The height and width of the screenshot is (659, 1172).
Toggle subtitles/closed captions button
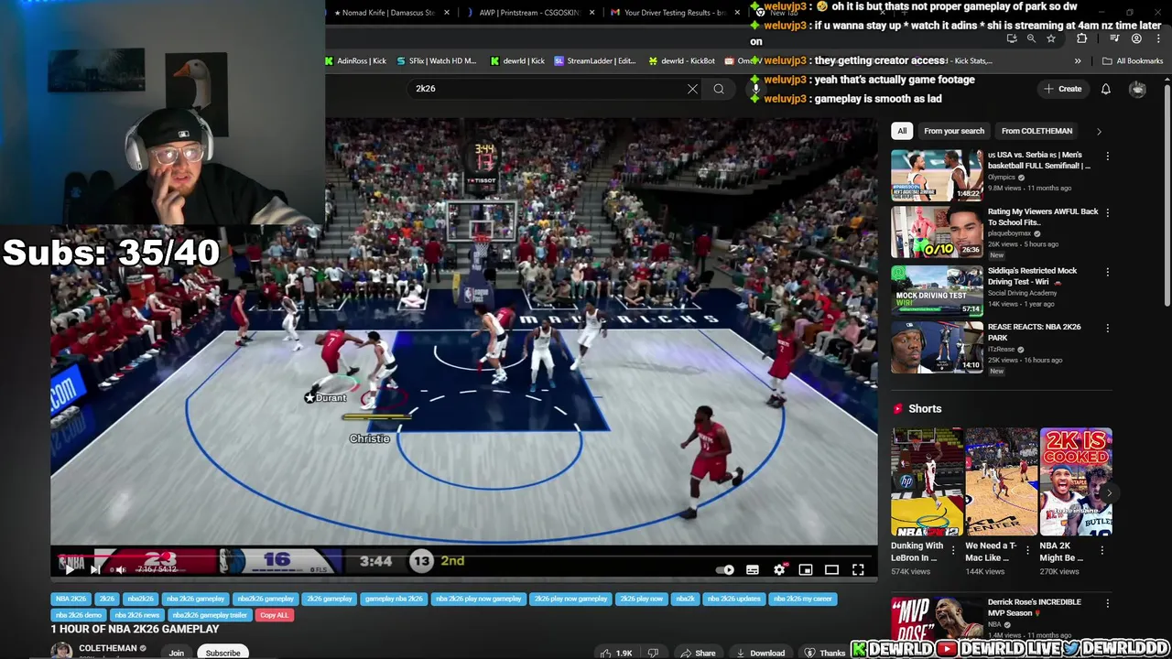point(753,569)
